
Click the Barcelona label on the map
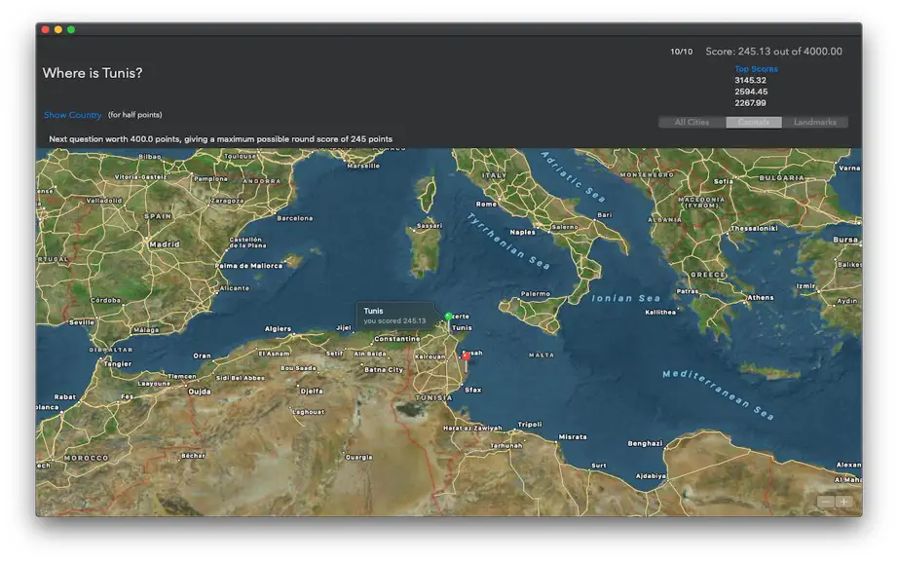[295, 218]
